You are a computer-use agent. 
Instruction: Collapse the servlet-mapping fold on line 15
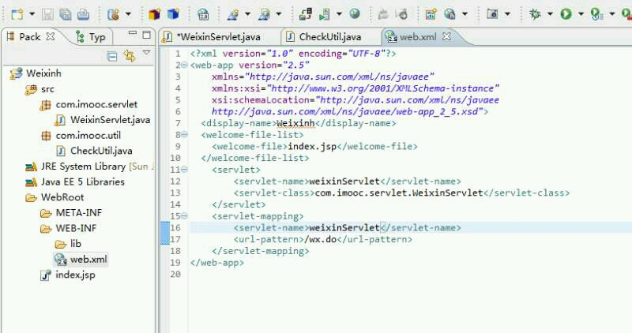click(184, 216)
